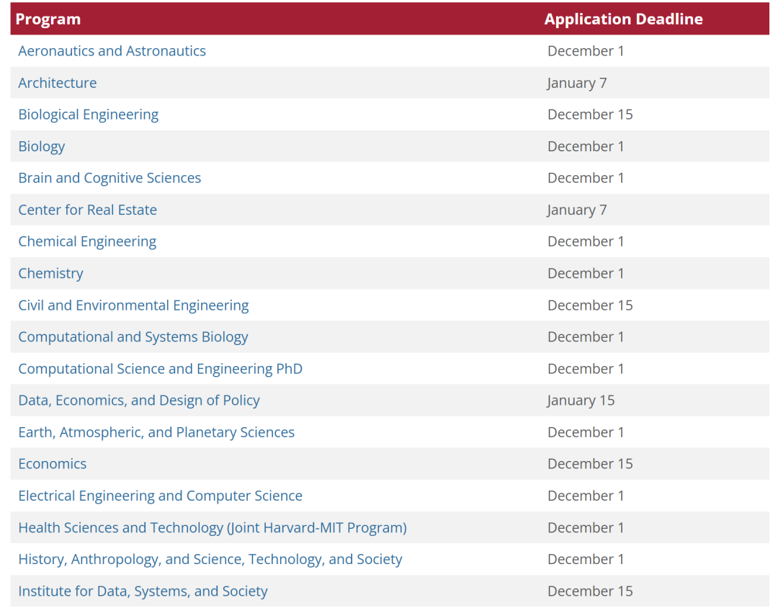
Task: Open the Aeronautics and Astronautics program link
Action: (112, 51)
